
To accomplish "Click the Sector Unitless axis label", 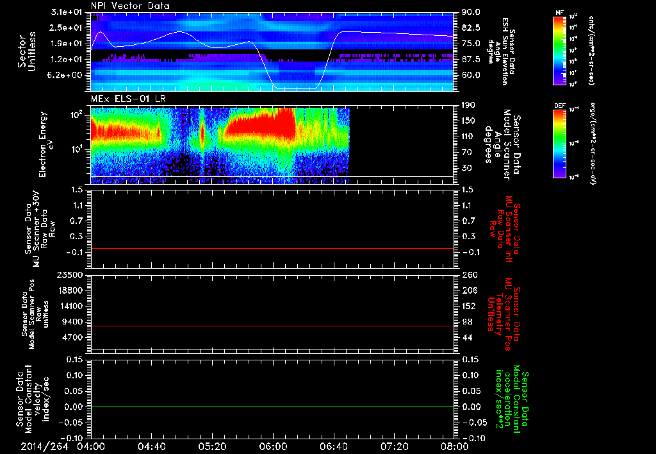I will 26,50.
